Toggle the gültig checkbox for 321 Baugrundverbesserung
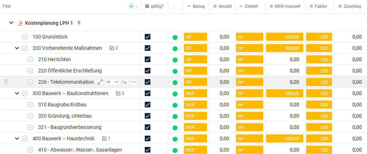The height and width of the screenshot is (154, 367). click(x=148, y=127)
